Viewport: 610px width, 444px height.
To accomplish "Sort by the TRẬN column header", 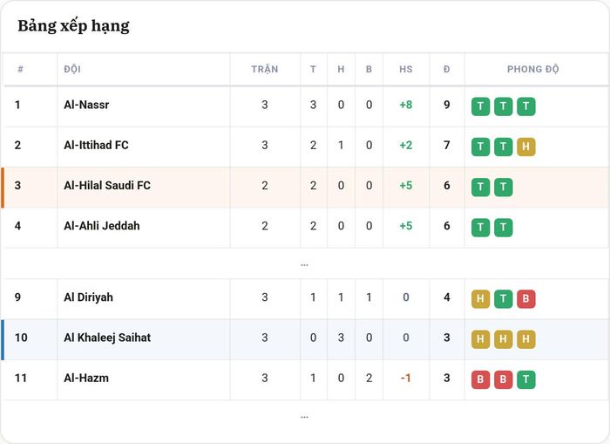I will click(x=265, y=69).
